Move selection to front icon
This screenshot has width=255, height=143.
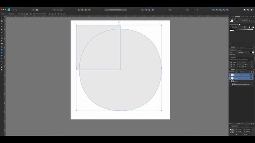pos(89,10)
